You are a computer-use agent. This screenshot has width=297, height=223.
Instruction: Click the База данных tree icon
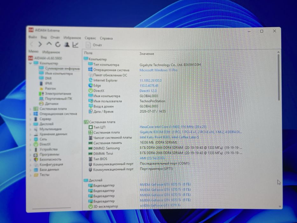[x=36, y=170]
